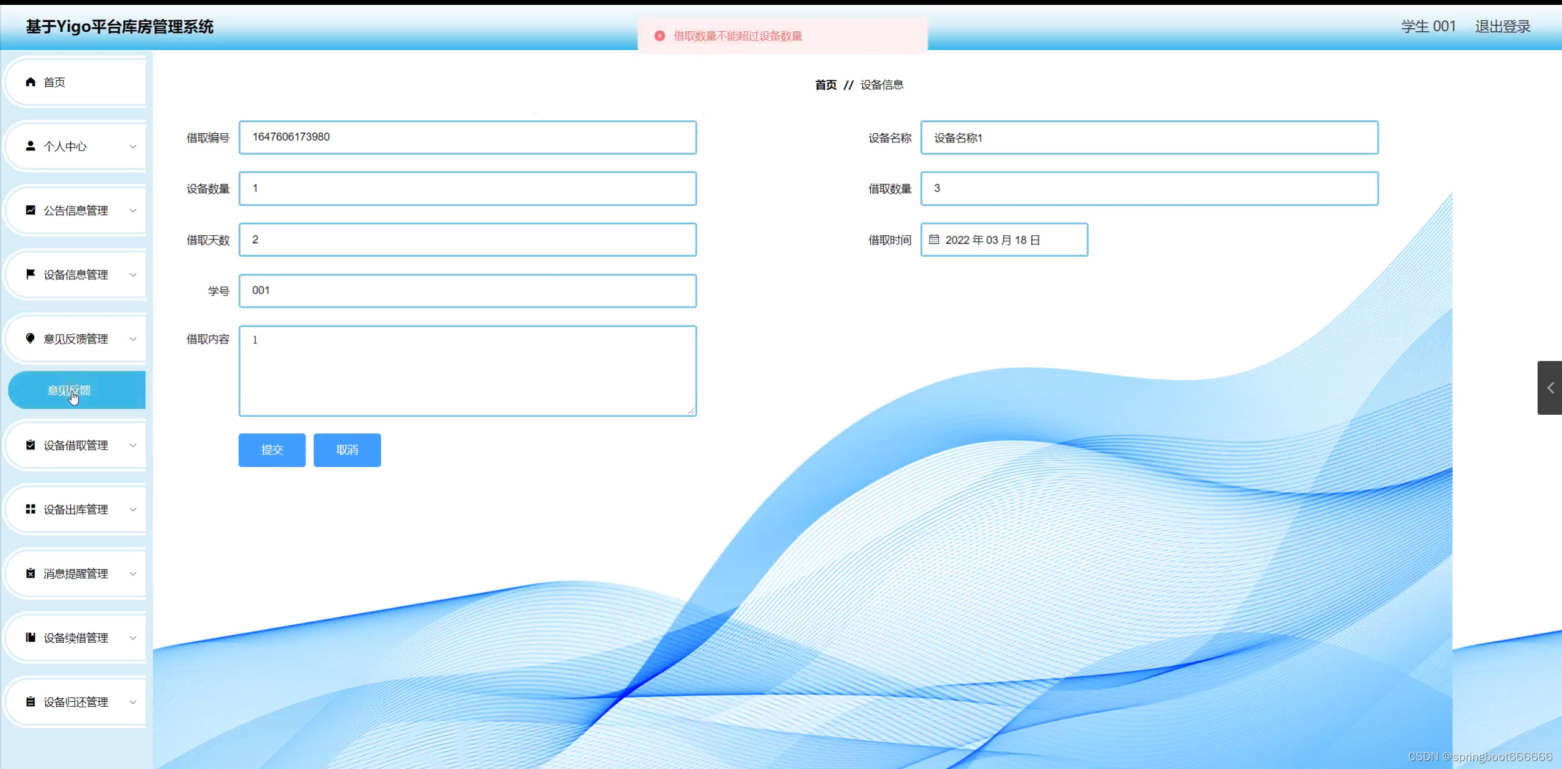Image resolution: width=1562 pixels, height=769 pixels.
Task: Submit the form with 提交 button
Action: click(x=272, y=450)
